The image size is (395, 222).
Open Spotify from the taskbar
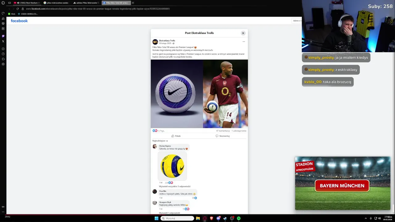coord(239,218)
